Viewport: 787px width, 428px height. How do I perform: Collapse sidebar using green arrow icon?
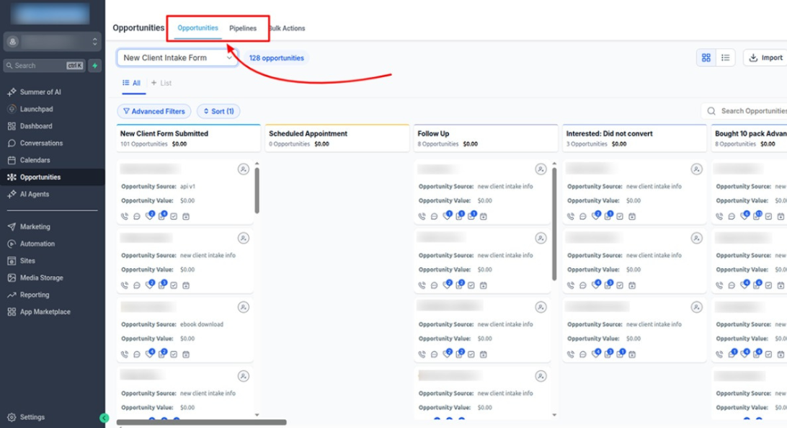(104, 418)
